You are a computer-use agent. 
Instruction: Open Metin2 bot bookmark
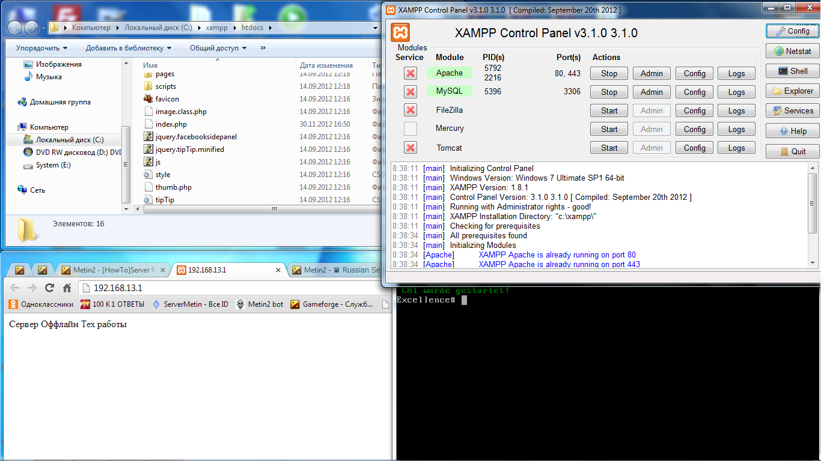[260, 304]
